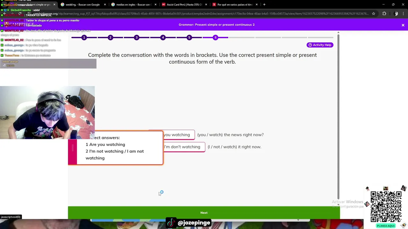Click chat message 'Ten cuidado'
The width and height of the screenshot is (408, 229).
tap(33, 25)
